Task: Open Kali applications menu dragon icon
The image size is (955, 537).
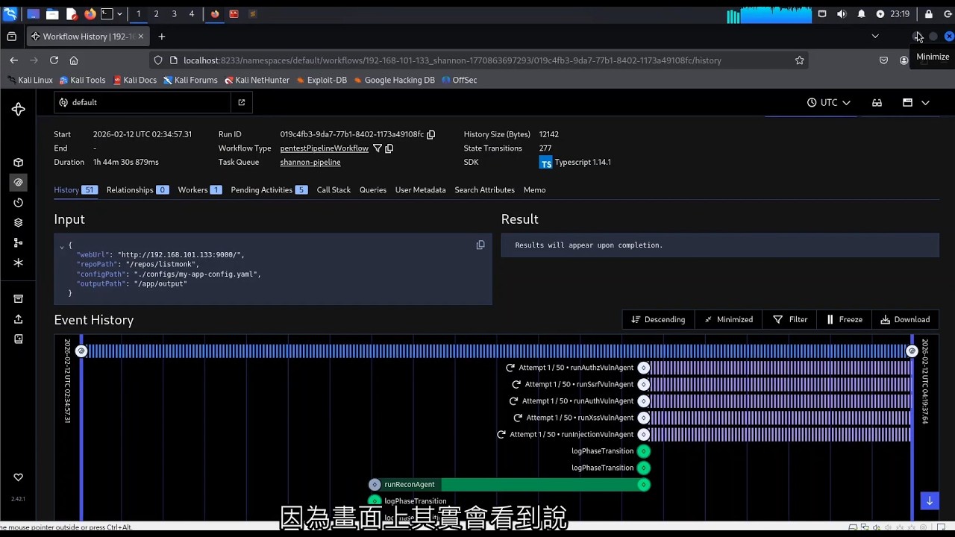Action: (10, 13)
